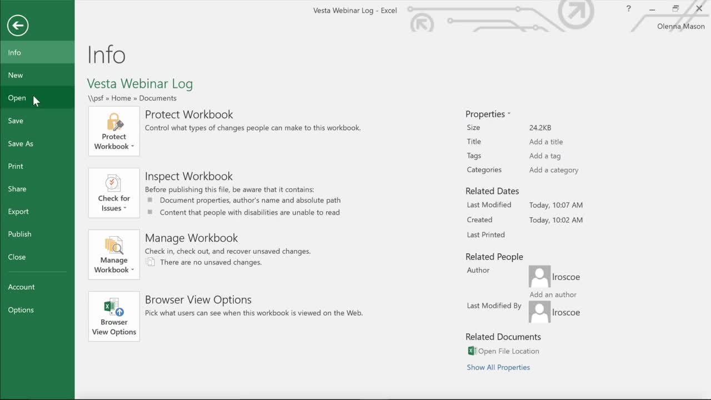The width and height of the screenshot is (711, 400).
Task: Choose Save As from the sidebar
Action: tap(37, 143)
